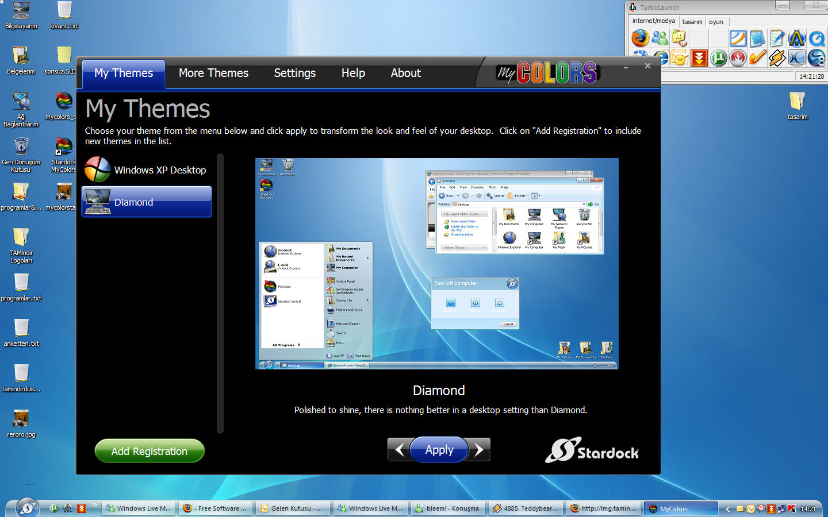Image resolution: width=828 pixels, height=517 pixels.
Task: Open the Help tab in MyColors
Action: [x=353, y=74]
